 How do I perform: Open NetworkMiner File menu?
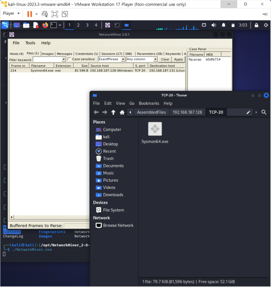click(16, 43)
